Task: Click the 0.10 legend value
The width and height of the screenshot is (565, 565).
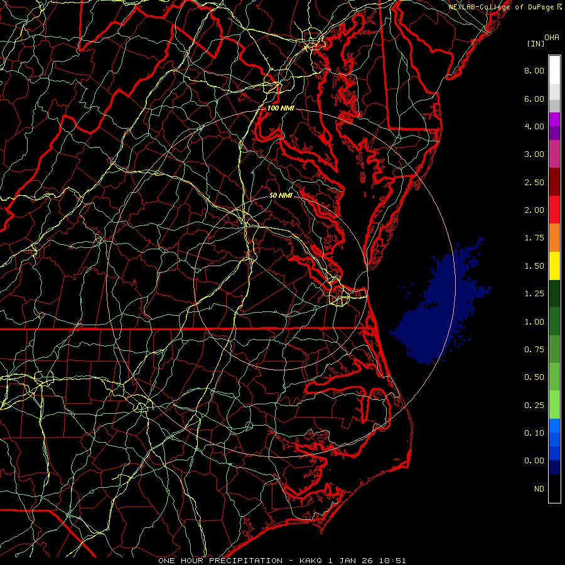Action: point(534,433)
